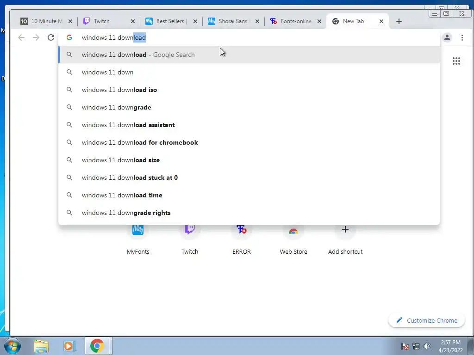This screenshot has height=355, width=474.
Task: Click into the address bar text
Action: (114, 38)
